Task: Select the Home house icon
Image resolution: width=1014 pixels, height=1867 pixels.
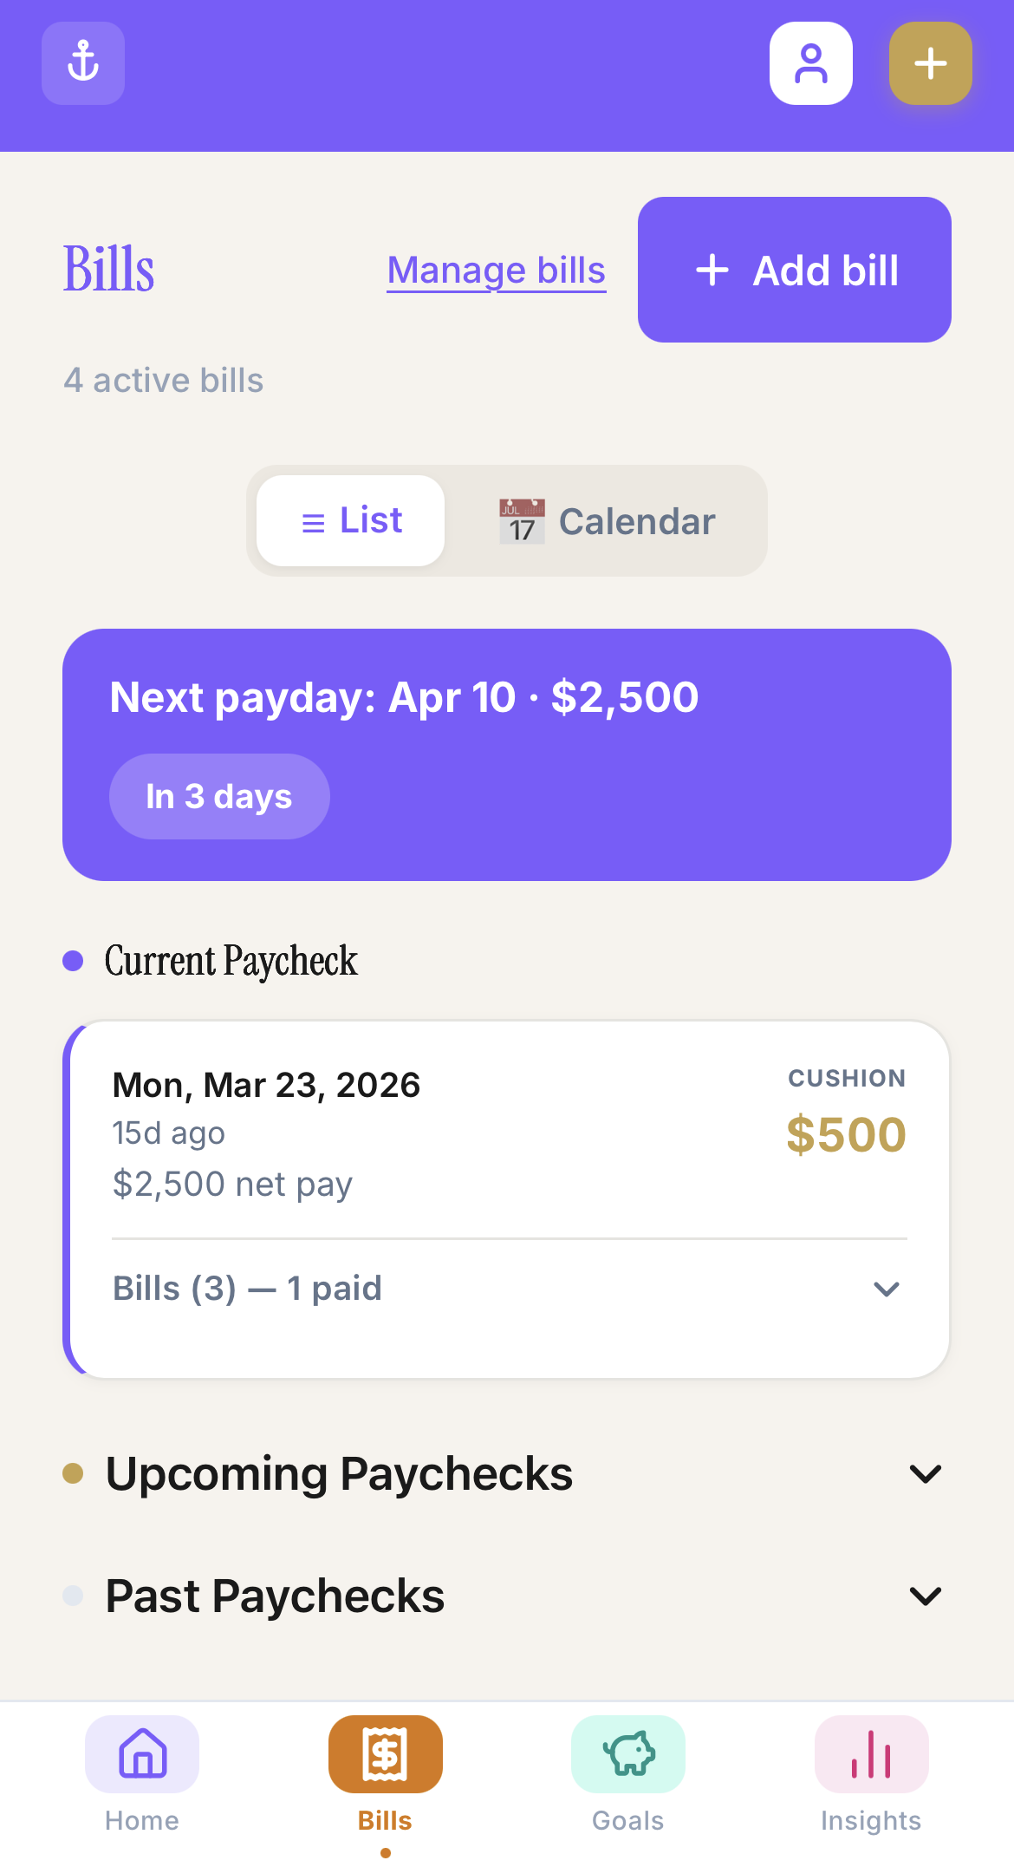Action: coord(141,1753)
